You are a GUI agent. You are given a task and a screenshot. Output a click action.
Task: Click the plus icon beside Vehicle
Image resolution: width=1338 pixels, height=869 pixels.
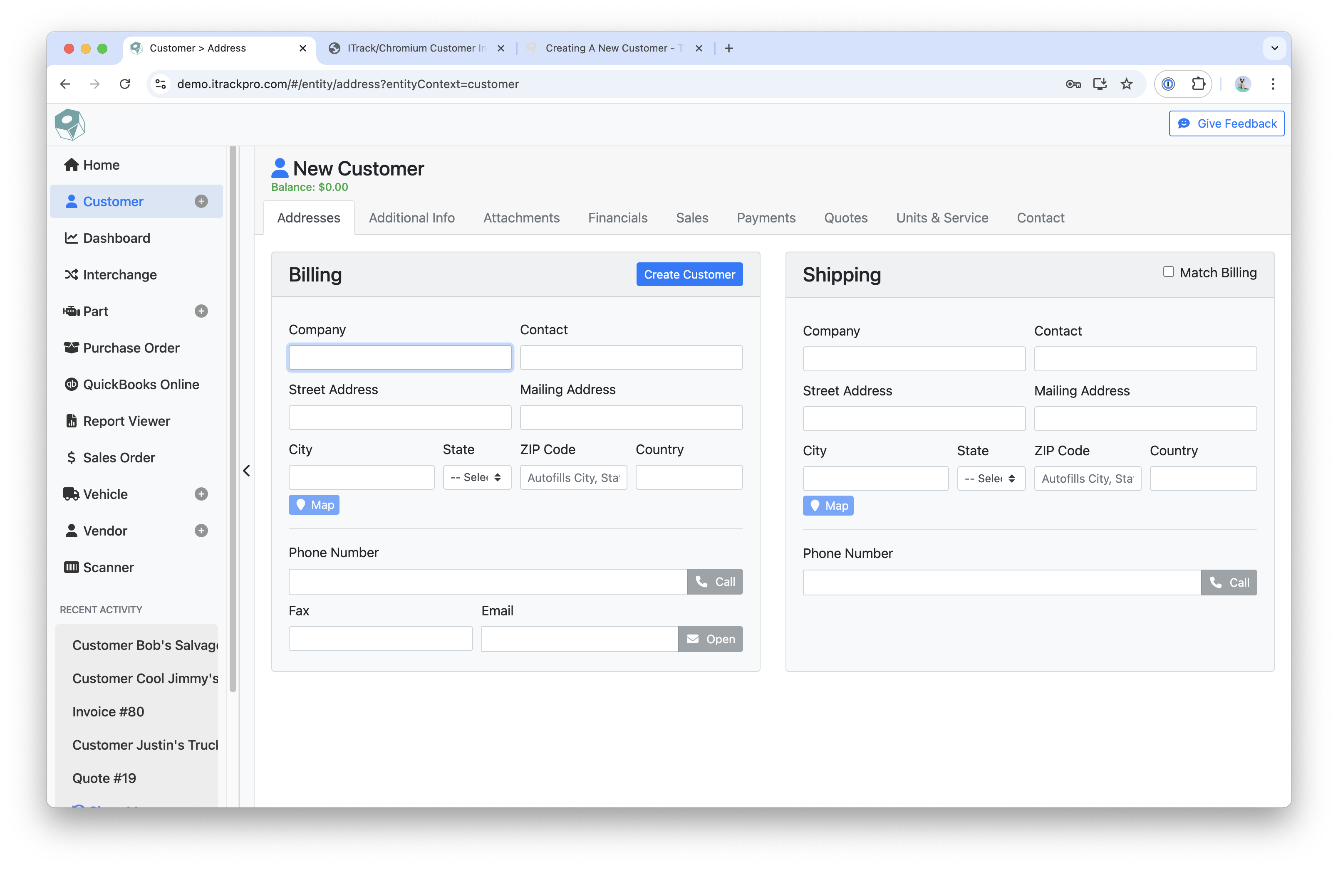point(201,494)
